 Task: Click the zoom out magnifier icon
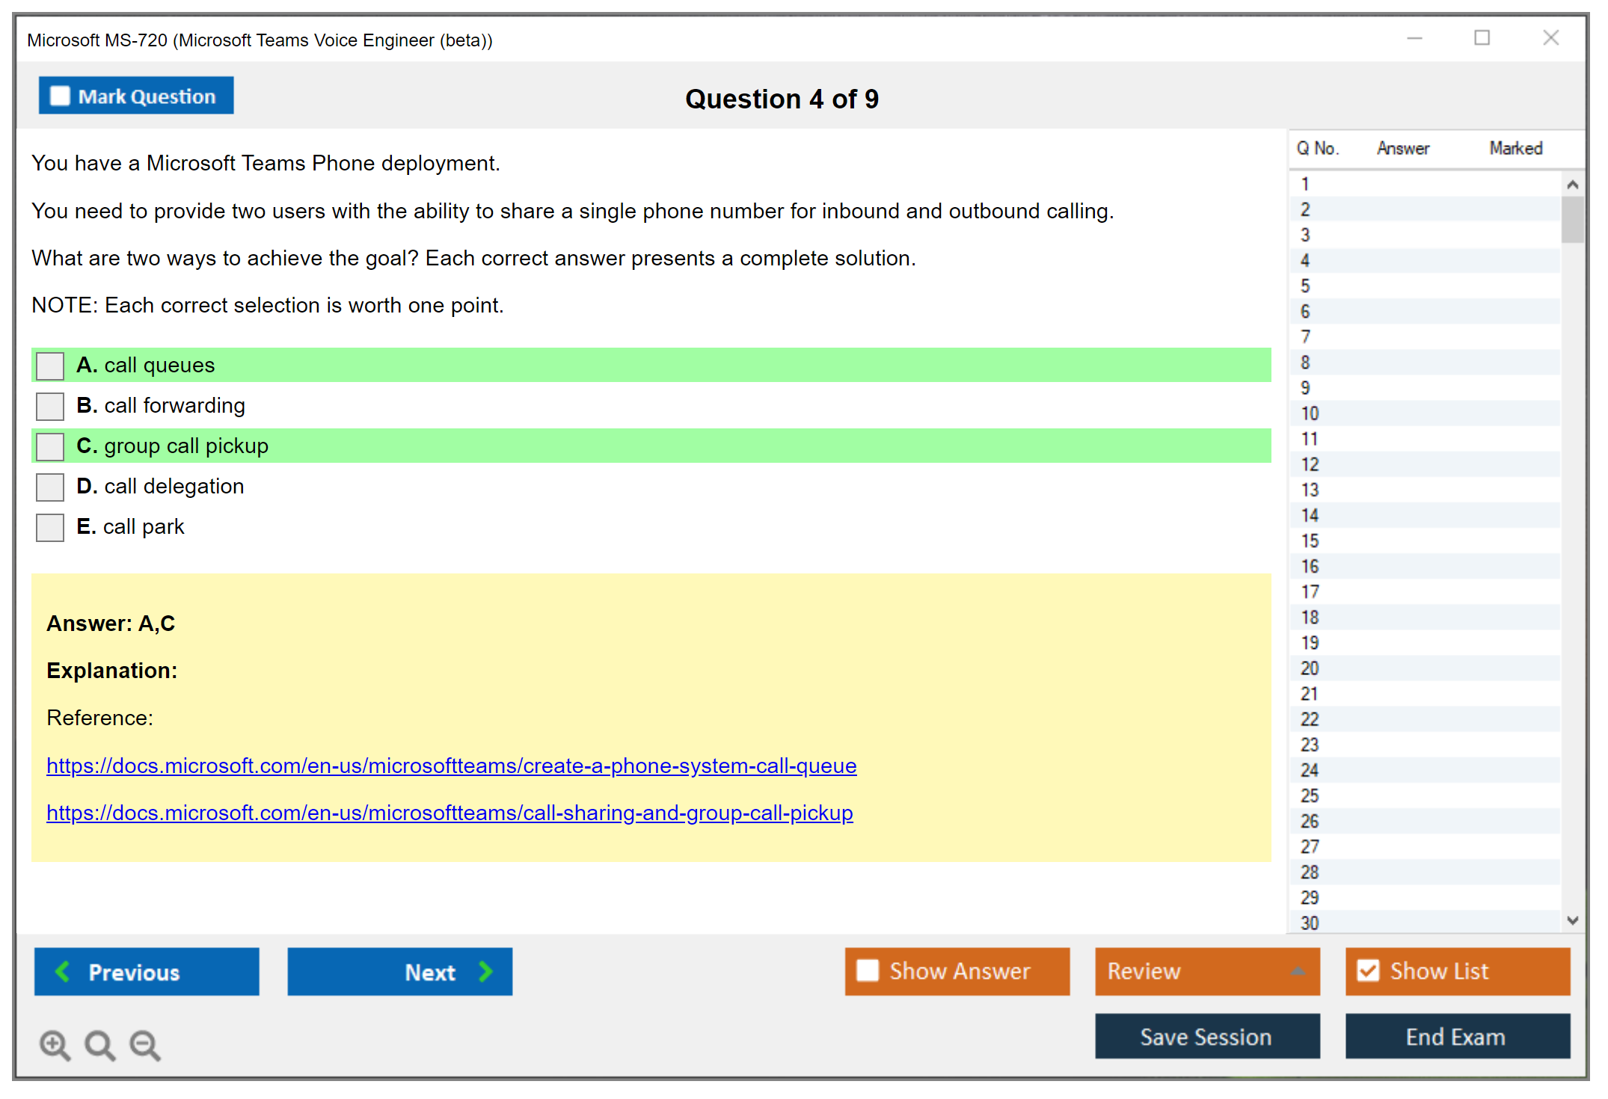144,1044
